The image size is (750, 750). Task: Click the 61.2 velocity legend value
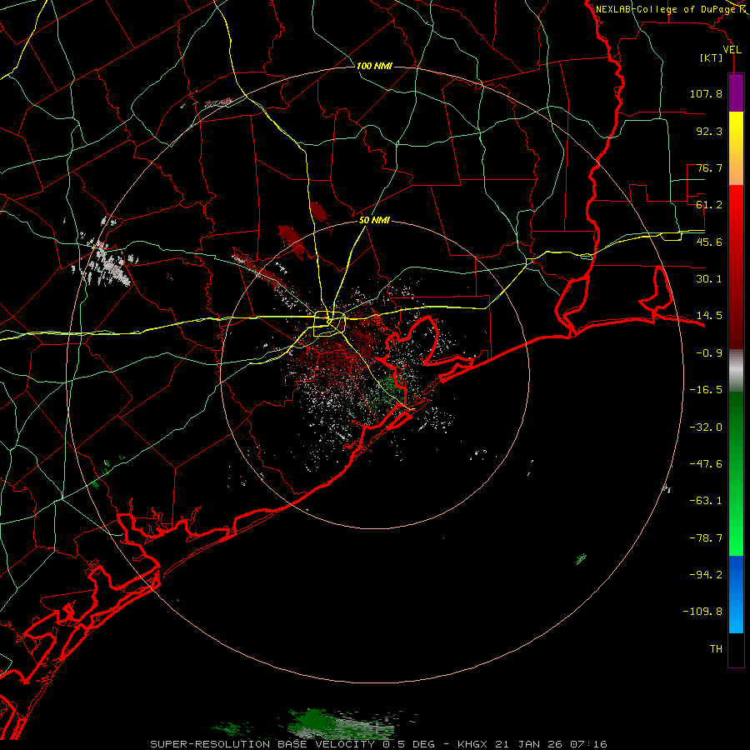(709, 205)
